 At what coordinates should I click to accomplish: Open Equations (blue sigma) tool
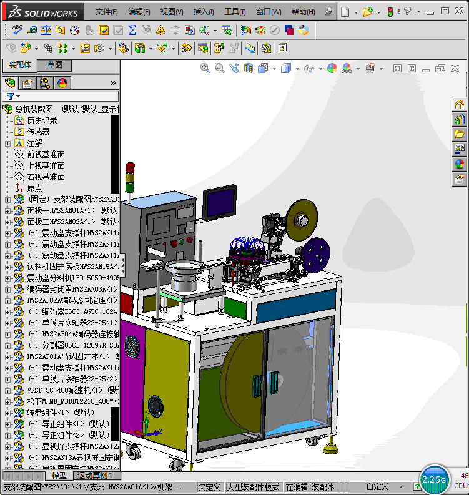132,30
